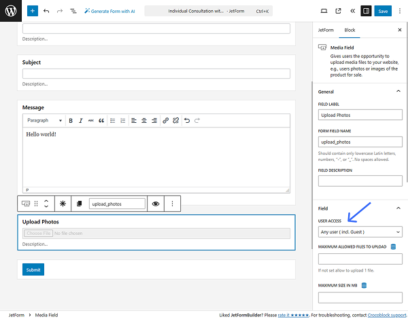Image resolution: width=408 pixels, height=319 pixels.
Task: Open the top bar options menu
Action: tap(400, 11)
